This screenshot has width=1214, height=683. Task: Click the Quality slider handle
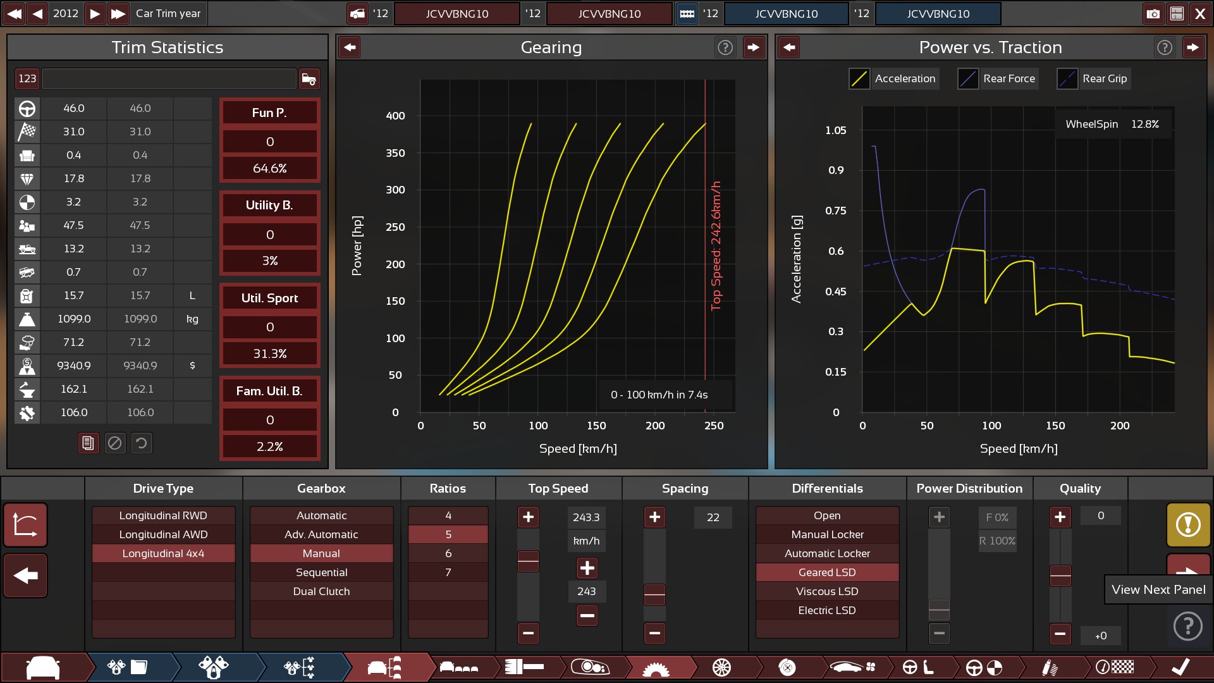pos(1060,575)
